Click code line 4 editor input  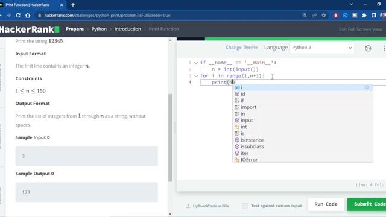(293, 83)
